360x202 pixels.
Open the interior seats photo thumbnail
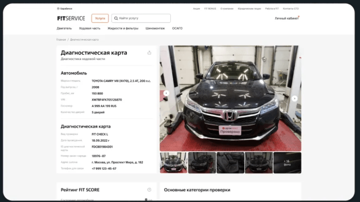point(230,162)
